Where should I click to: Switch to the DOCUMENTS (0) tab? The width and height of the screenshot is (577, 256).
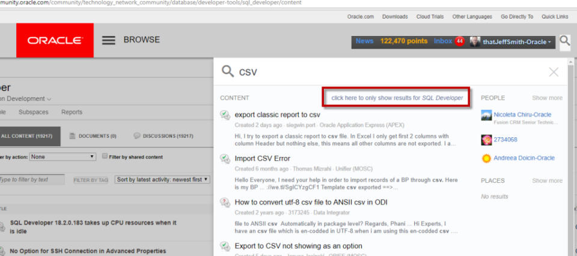(93, 136)
